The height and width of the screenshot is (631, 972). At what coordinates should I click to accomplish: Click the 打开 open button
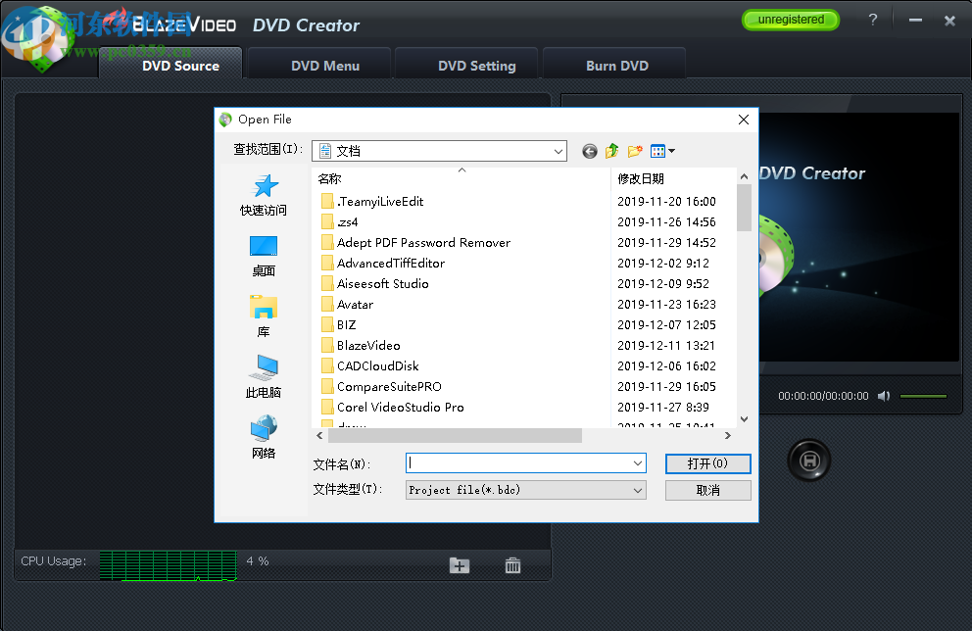707,463
